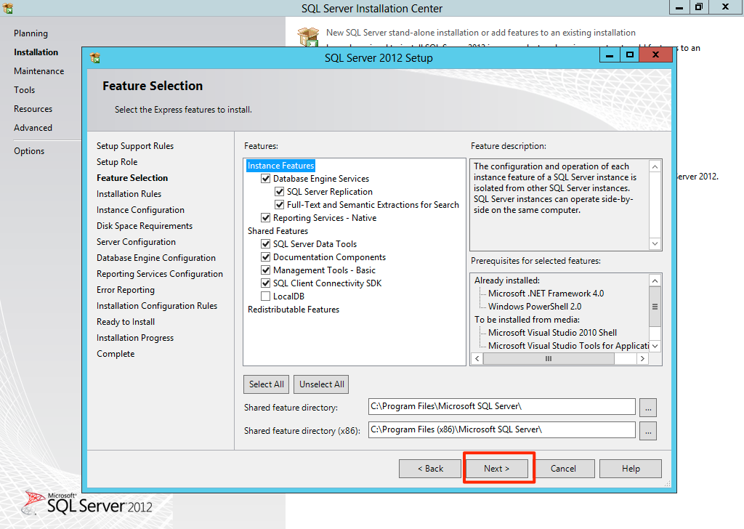Click feature description scroll up arrow

pyautogui.click(x=655, y=166)
